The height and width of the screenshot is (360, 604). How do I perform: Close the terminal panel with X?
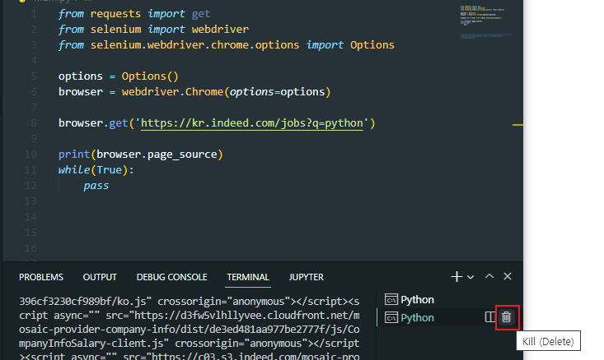pyautogui.click(x=508, y=276)
